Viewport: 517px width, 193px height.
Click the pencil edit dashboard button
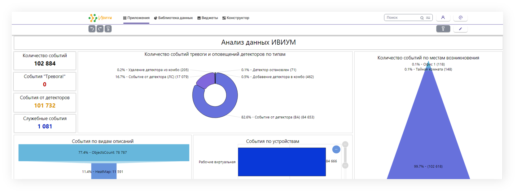pyautogui.click(x=461, y=29)
